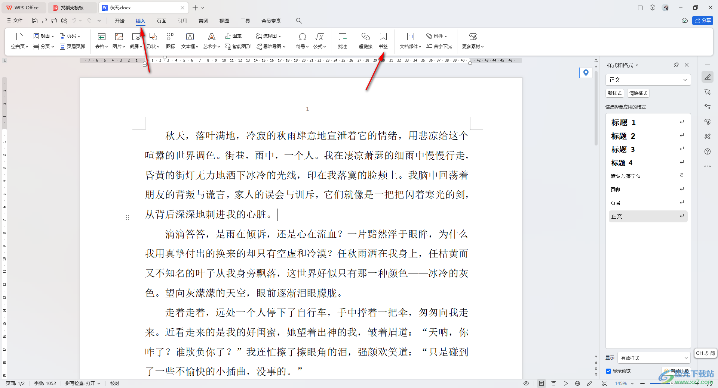Switch to page layout view
Viewport: 718px width, 388px height.
click(x=541, y=383)
